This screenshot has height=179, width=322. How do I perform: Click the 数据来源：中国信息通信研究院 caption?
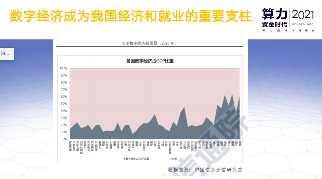205,170
